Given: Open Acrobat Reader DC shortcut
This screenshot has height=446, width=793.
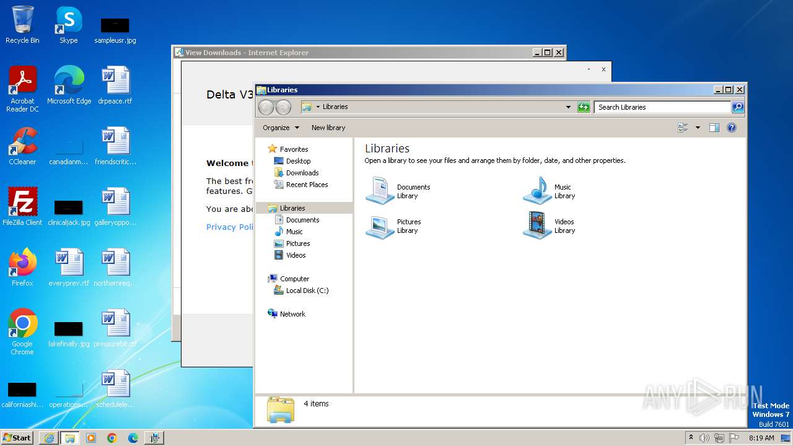Looking at the screenshot, I should tap(22, 89).
